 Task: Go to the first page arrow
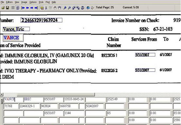point(23,8)
